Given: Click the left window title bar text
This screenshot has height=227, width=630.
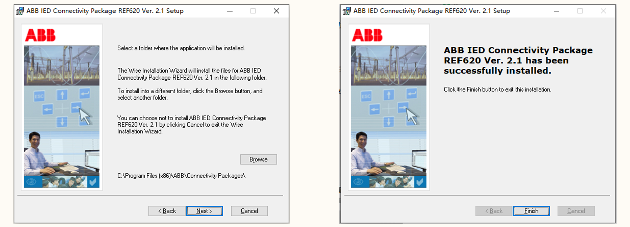Looking at the screenshot, I should coord(105,11).
